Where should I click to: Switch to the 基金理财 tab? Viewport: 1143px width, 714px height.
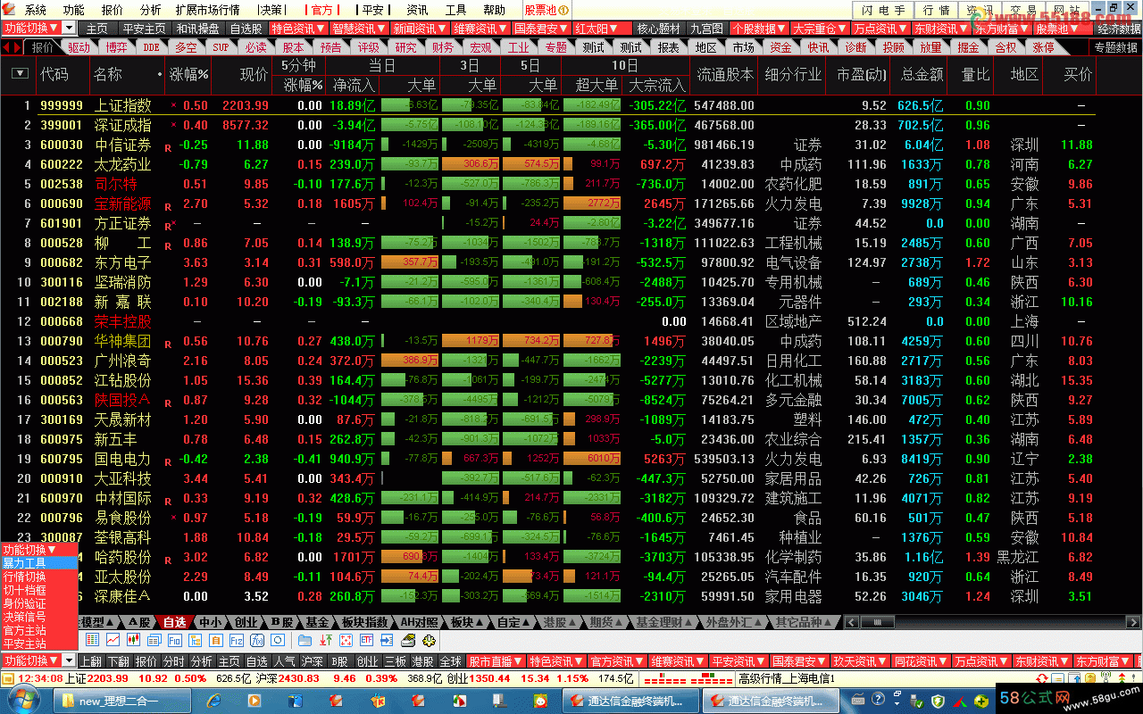coord(664,622)
